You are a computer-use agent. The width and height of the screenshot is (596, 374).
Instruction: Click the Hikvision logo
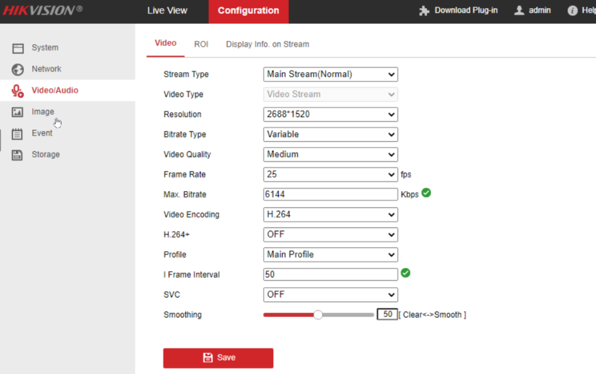tap(42, 10)
